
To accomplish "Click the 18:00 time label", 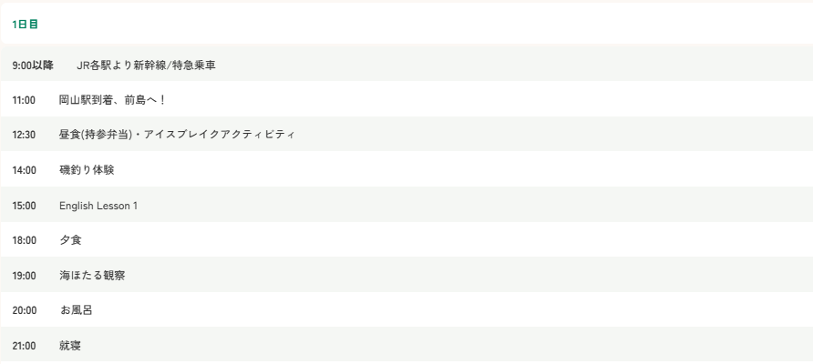I will pyautogui.click(x=24, y=240).
